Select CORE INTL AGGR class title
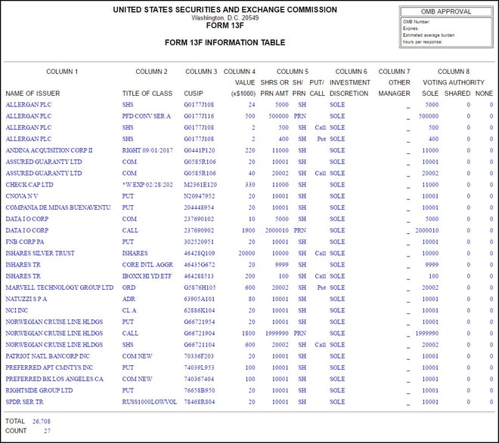Image resolution: width=499 pixels, height=443 pixels. (147, 265)
